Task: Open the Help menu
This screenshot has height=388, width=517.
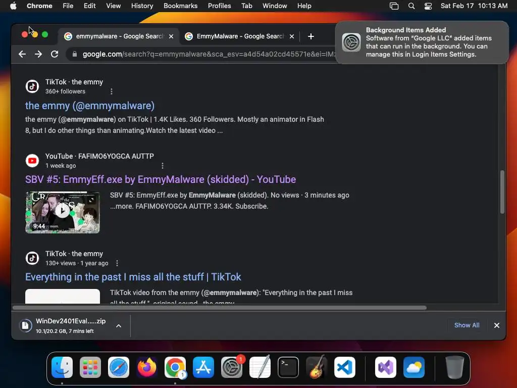Action: (304, 6)
